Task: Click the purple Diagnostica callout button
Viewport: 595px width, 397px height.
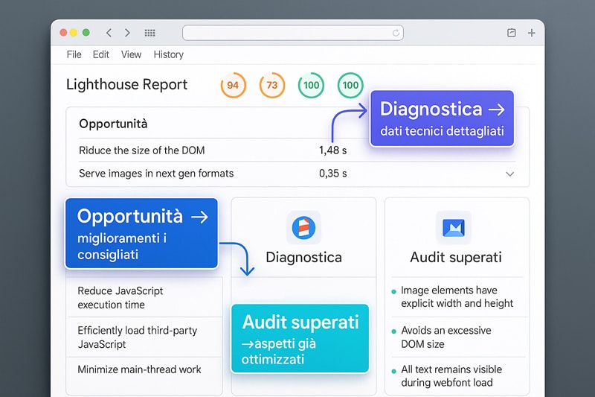Action: point(442,118)
